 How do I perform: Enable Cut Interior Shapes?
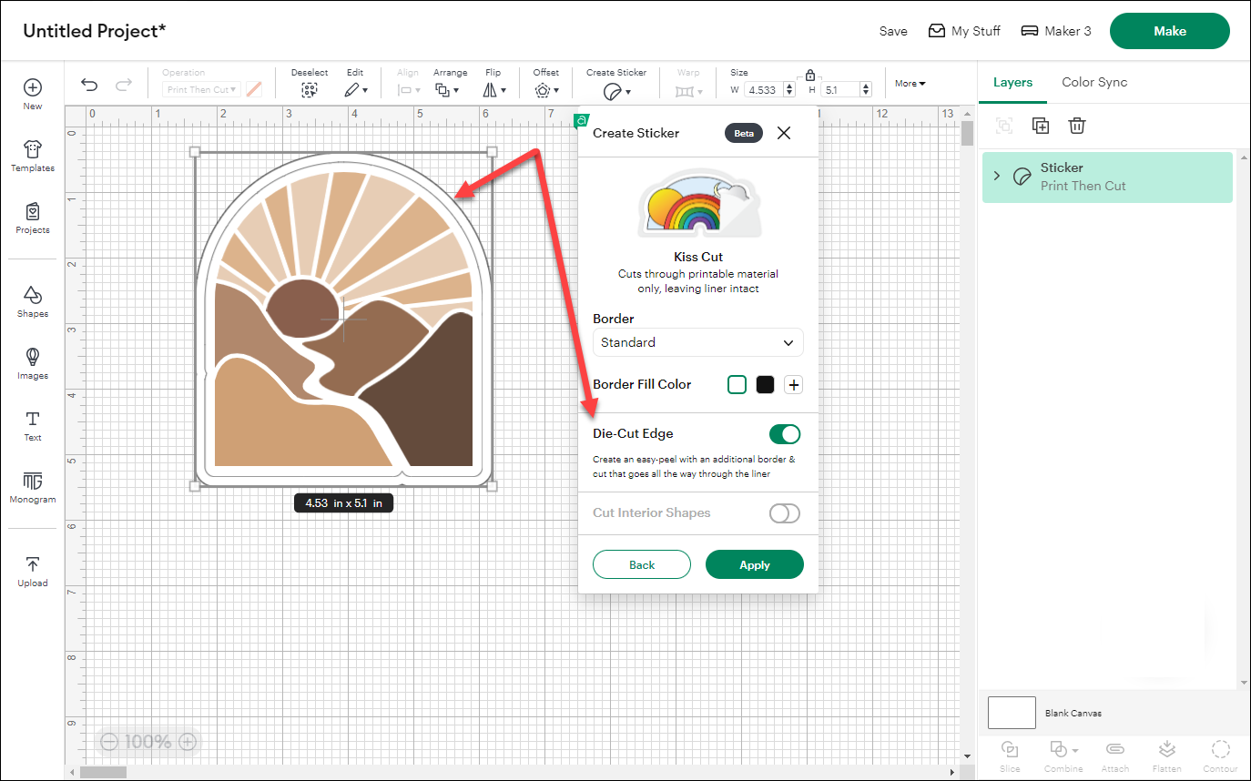coord(784,513)
